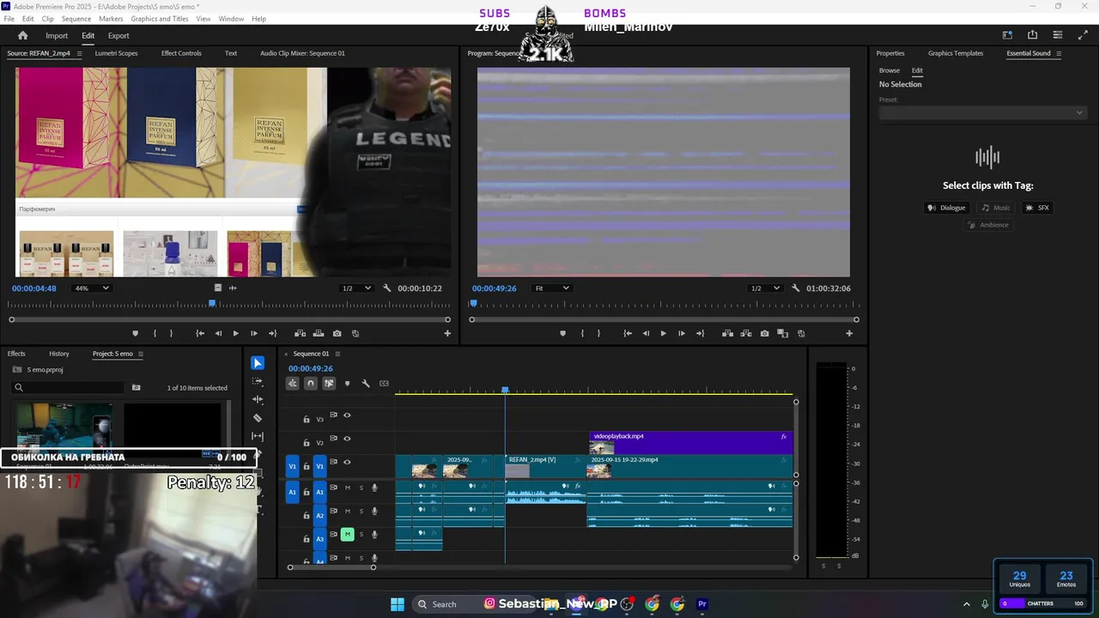
Task: Play the Source monitor clip
Action: [235, 333]
